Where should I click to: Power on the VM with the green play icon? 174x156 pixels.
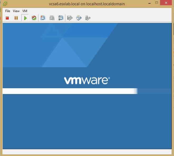25,18
